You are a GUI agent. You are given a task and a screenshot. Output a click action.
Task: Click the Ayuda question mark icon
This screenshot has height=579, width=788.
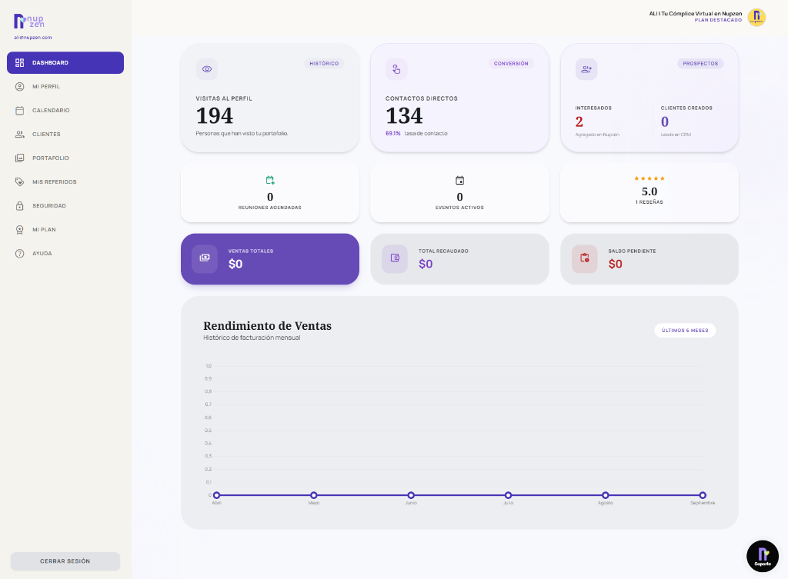click(19, 254)
